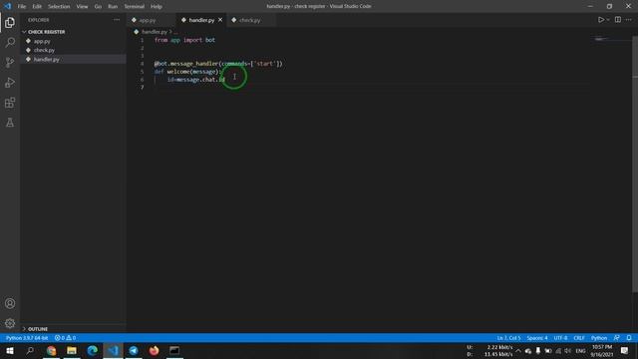638x359 pixels.
Task: Show hidden system tray icons chevron
Action: (x=518, y=350)
